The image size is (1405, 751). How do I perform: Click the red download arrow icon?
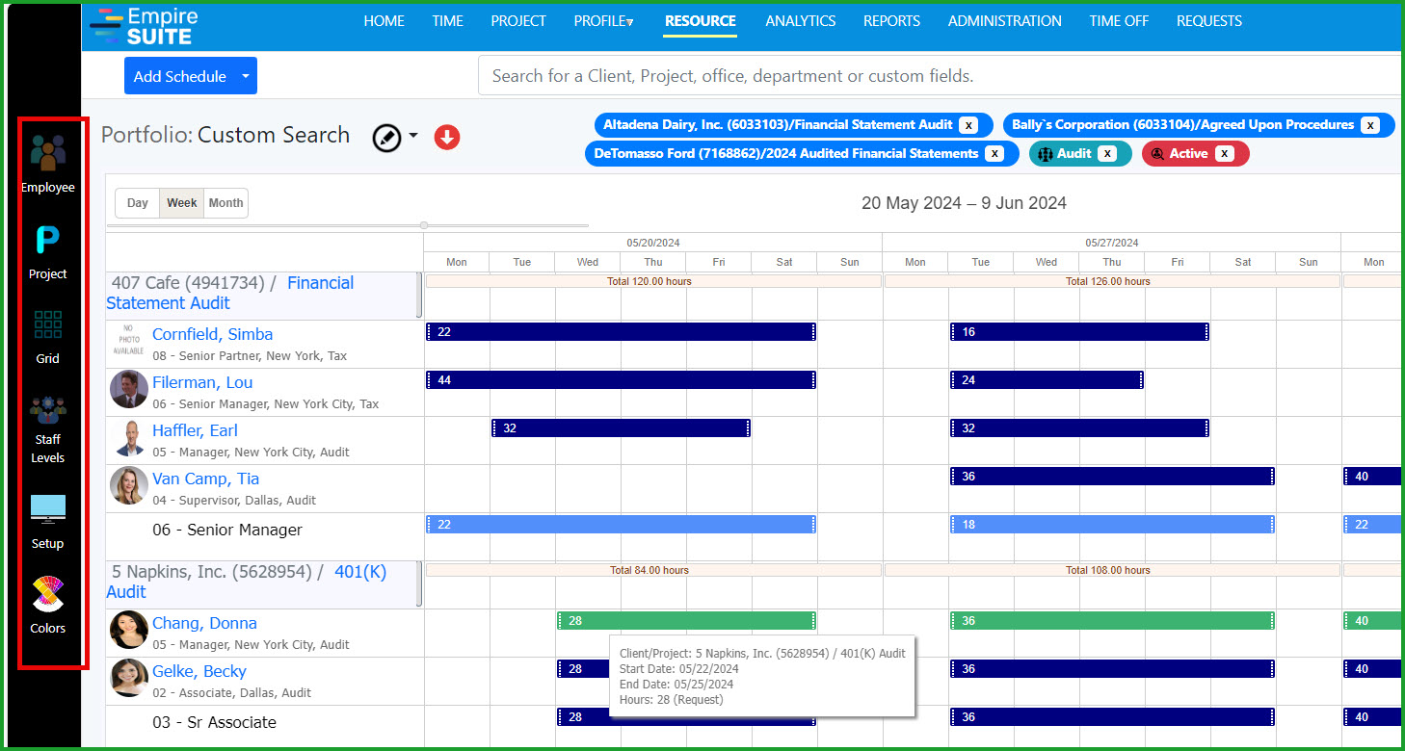pos(446,138)
